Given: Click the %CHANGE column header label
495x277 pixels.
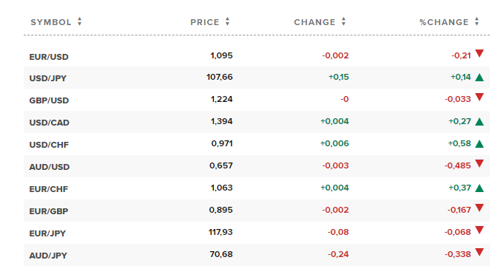Looking at the screenshot, I should (444, 22).
